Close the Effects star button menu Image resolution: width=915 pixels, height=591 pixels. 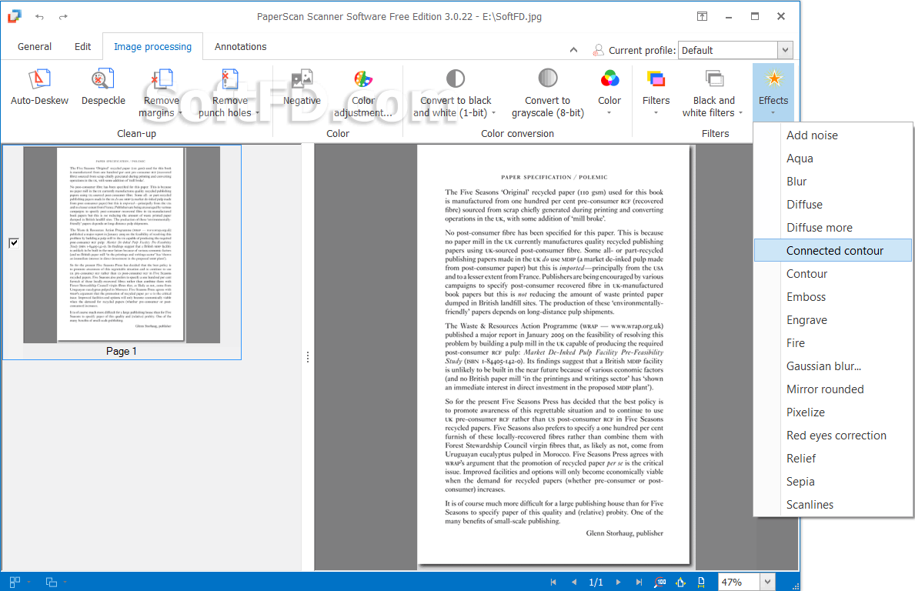pyautogui.click(x=773, y=92)
